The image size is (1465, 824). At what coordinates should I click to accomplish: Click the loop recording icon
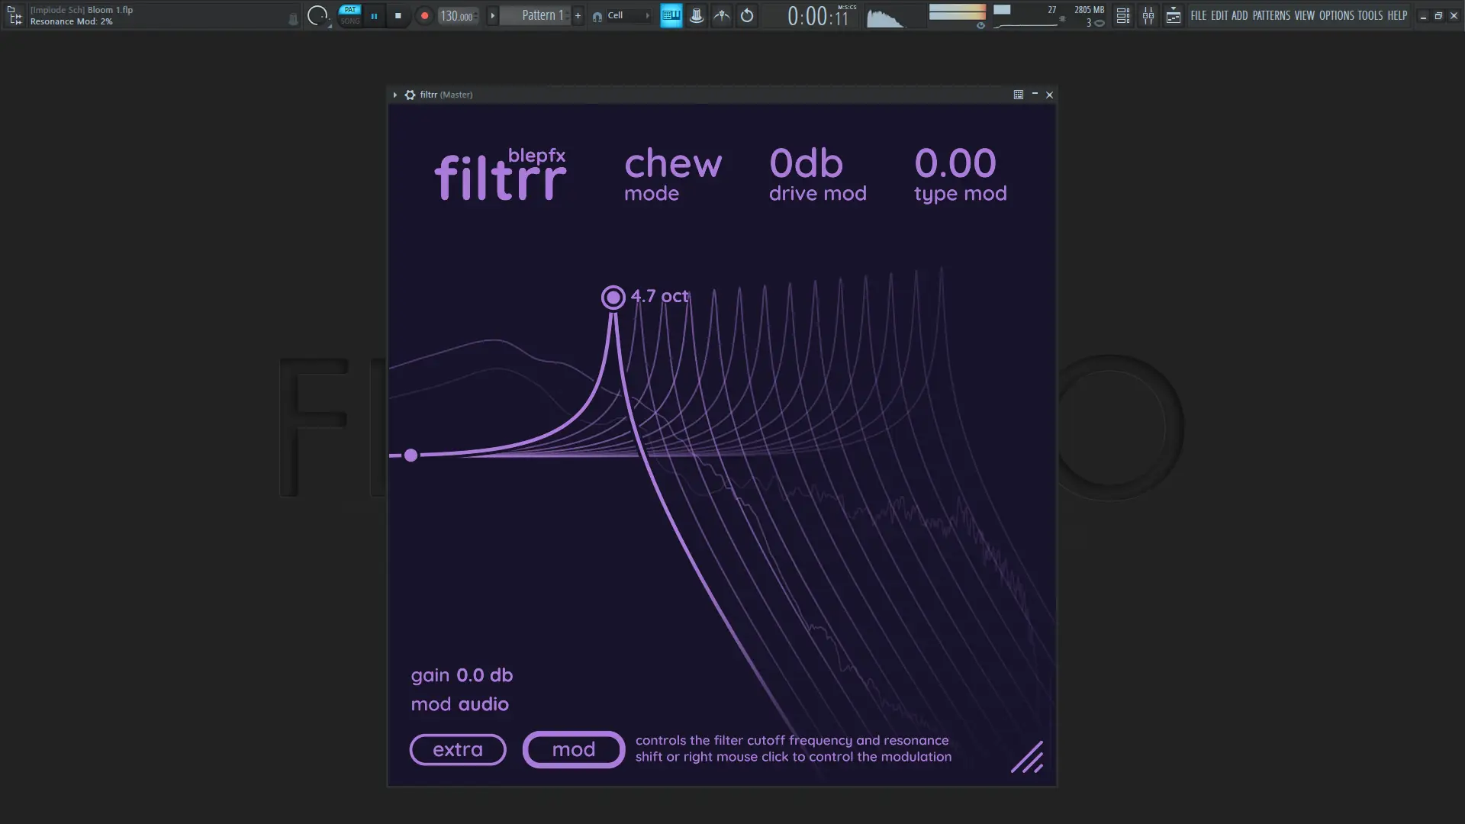[x=747, y=15]
